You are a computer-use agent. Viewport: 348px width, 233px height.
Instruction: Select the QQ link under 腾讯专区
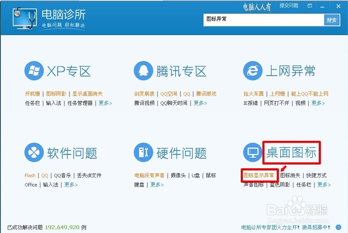tap(187, 94)
